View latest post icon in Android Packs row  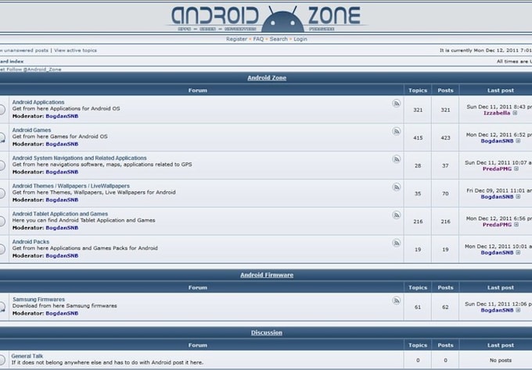coord(518,253)
